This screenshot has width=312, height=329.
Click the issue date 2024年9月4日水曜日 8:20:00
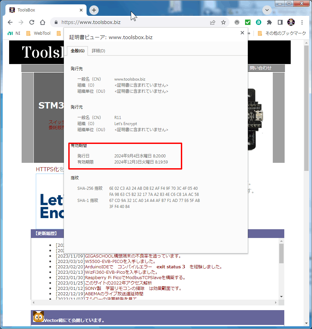point(140,156)
